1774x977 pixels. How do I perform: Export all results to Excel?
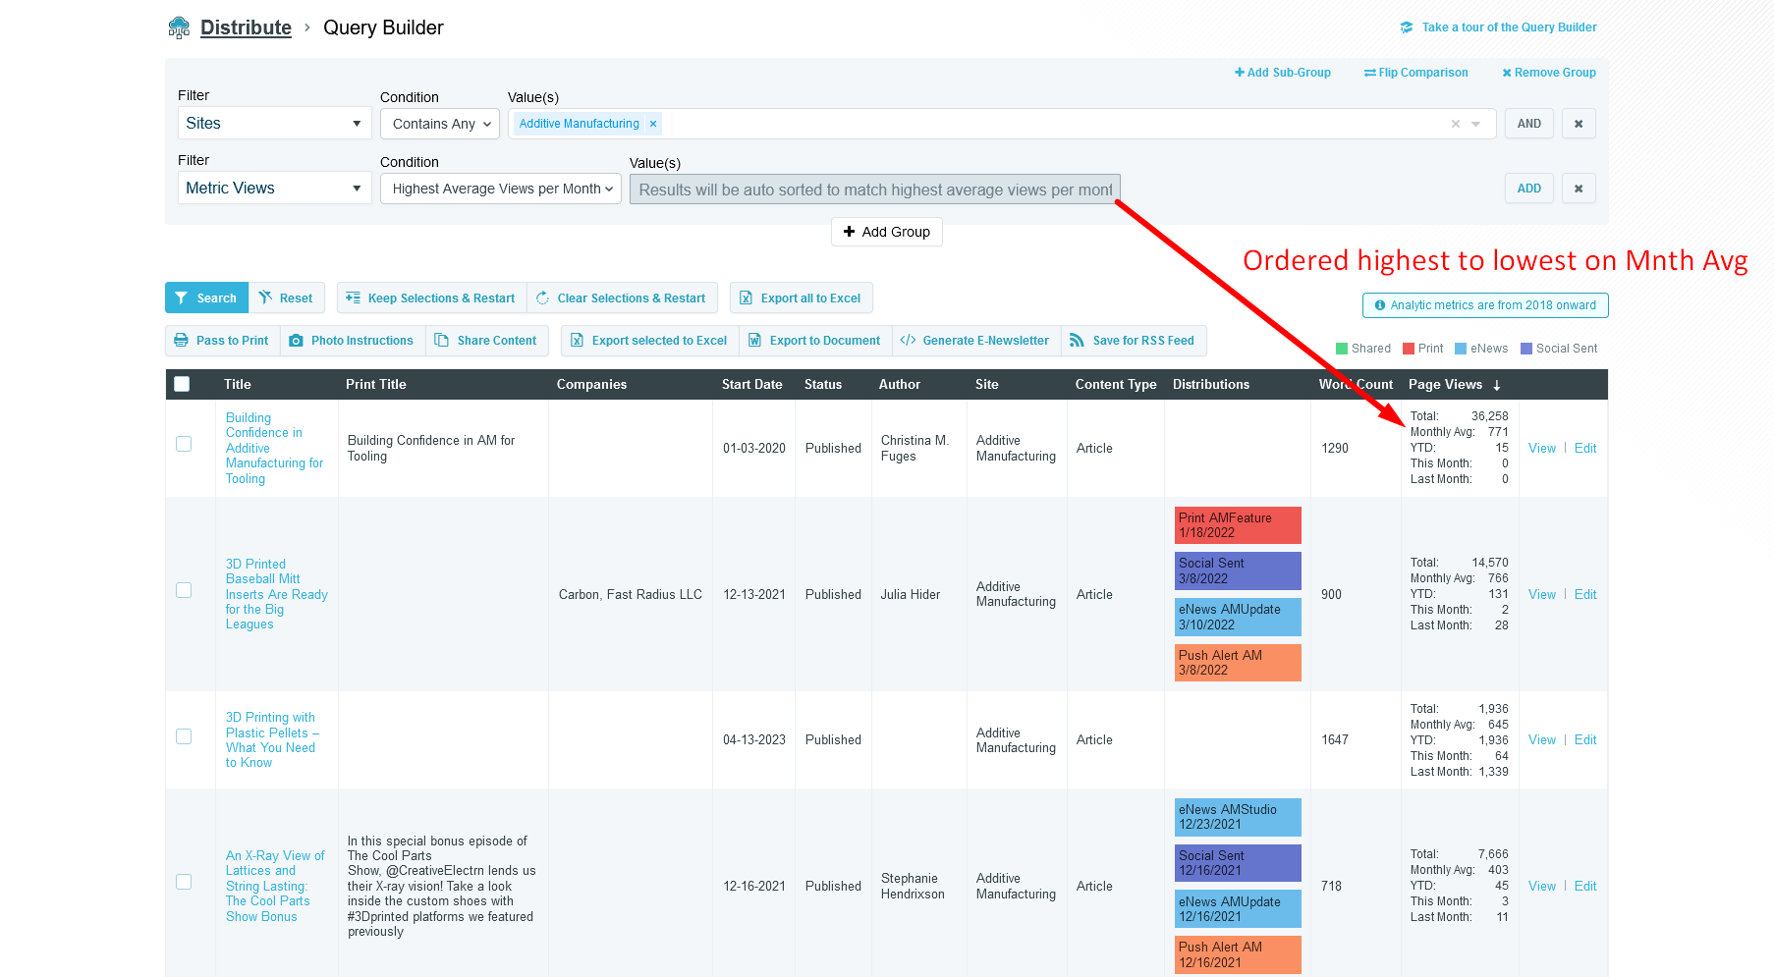[800, 299]
